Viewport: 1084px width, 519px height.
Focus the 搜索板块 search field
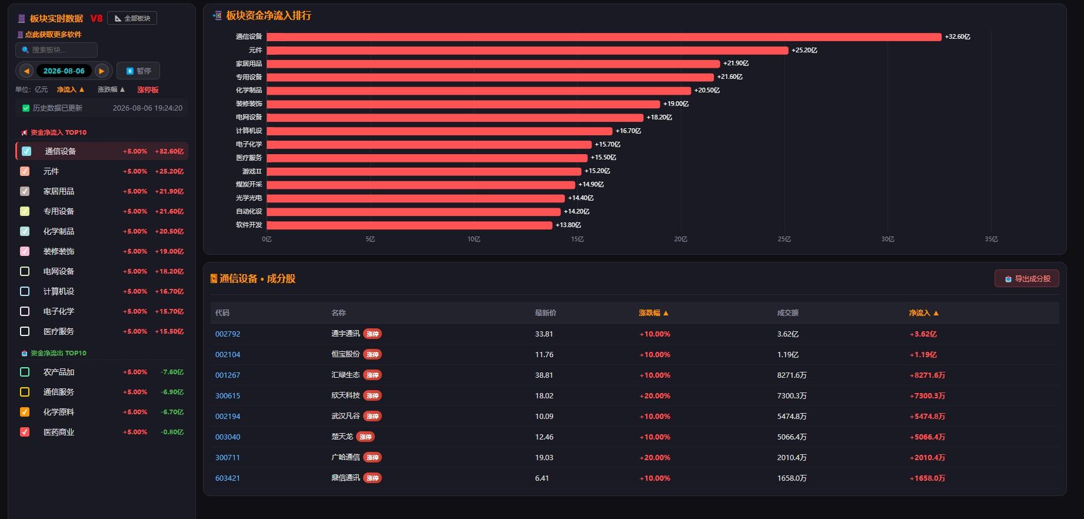tap(56, 50)
